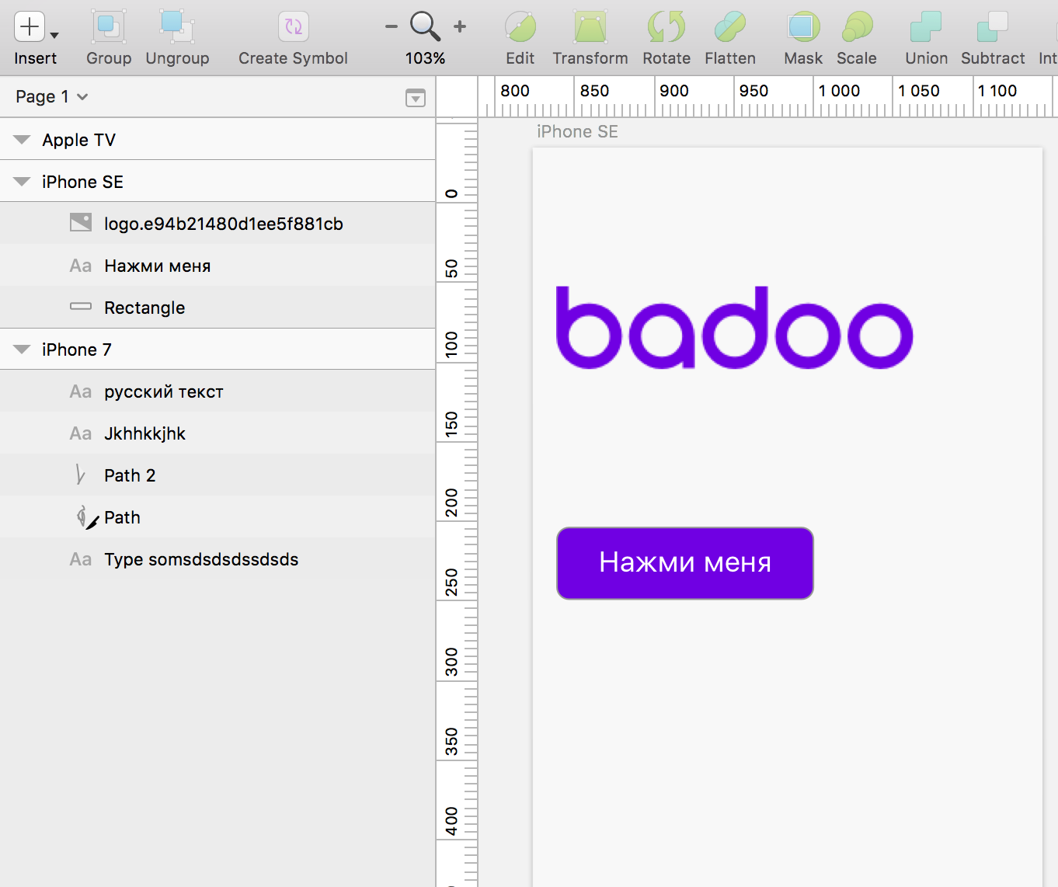Click the text icon beside Type somsdsdsdssdsds
Image resolution: width=1058 pixels, height=887 pixels.
(x=81, y=559)
